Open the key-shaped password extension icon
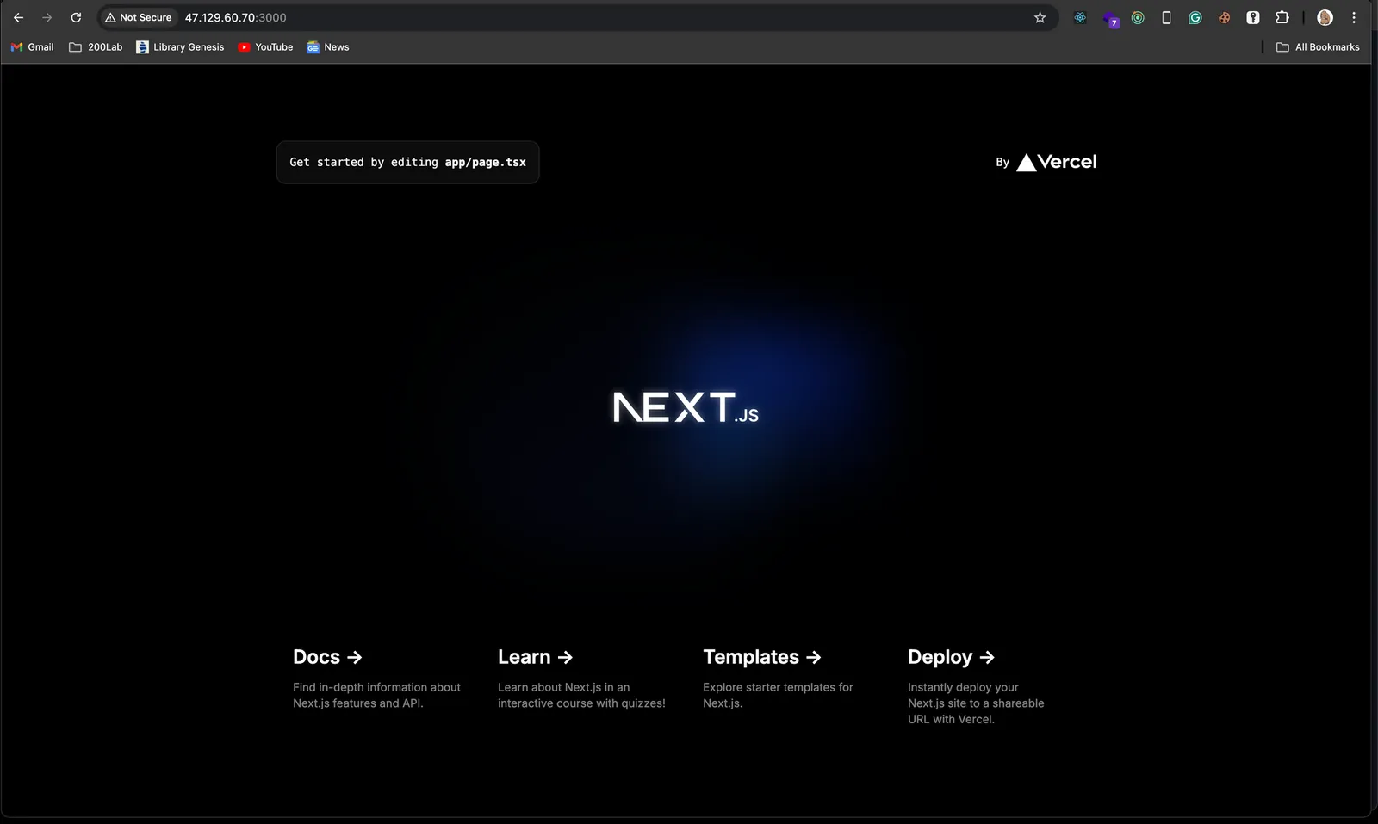Screen dimensions: 1378x824 (x=1253, y=17)
